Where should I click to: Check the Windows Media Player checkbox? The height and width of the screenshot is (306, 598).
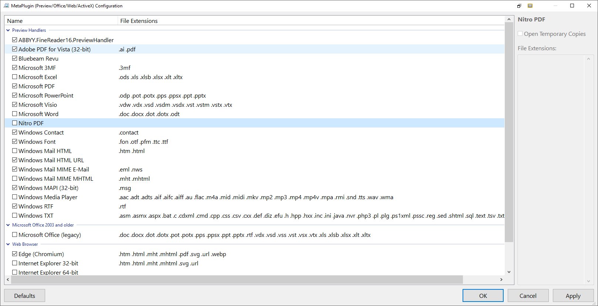(x=15, y=197)
